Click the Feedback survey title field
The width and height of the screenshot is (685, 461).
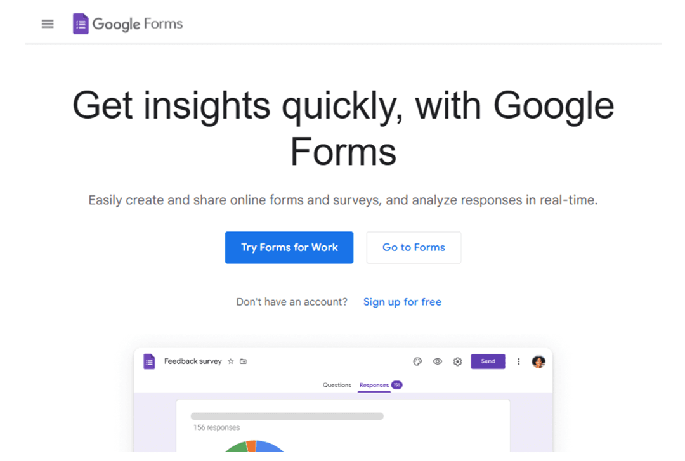point(192,361)
